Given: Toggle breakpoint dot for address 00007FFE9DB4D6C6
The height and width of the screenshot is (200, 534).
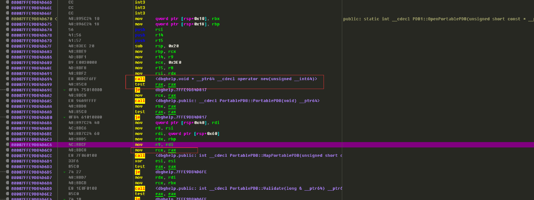Looking at the screenshot, I should 8,145.
